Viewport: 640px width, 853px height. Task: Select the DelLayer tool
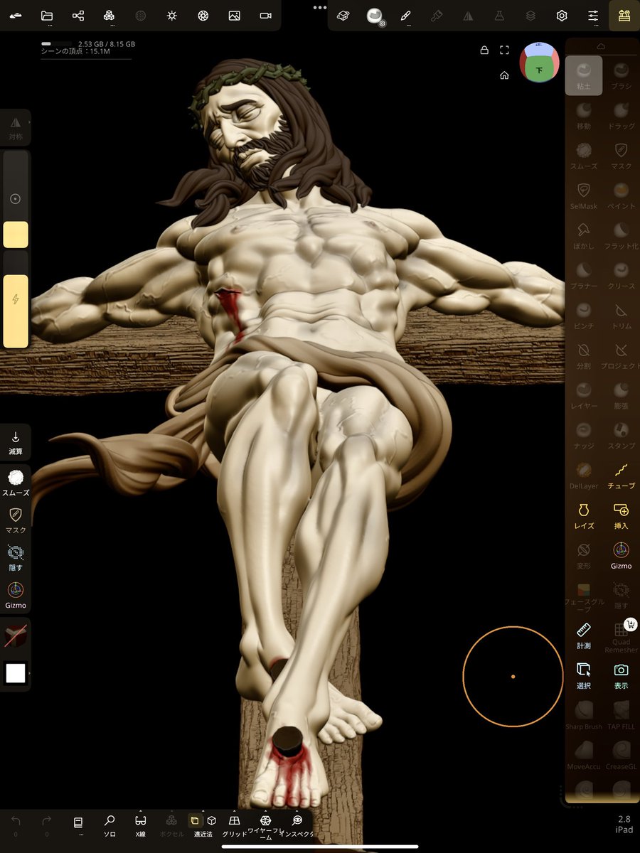[584, 475]
